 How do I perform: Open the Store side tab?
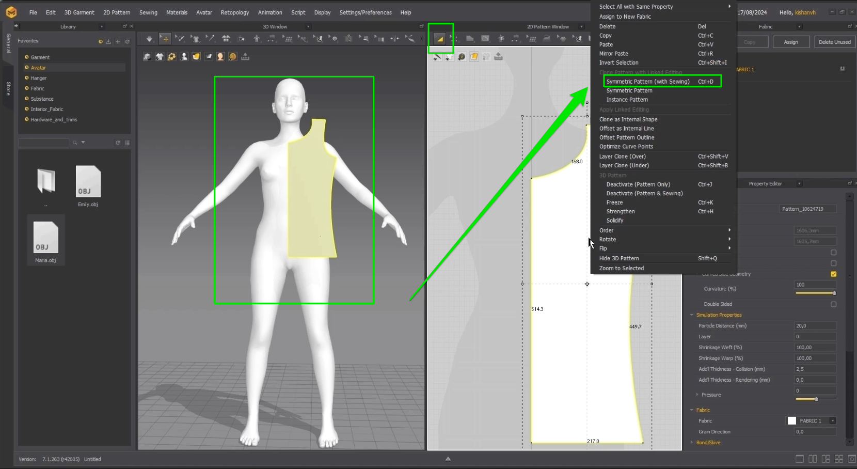(8, 88)
